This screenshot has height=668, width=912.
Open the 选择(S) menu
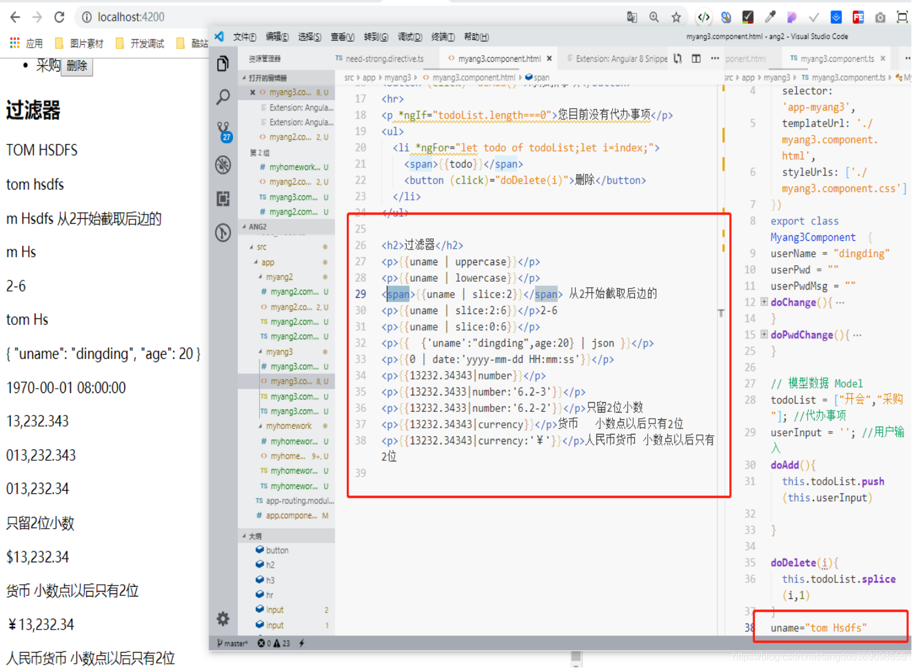click(310, 37)
